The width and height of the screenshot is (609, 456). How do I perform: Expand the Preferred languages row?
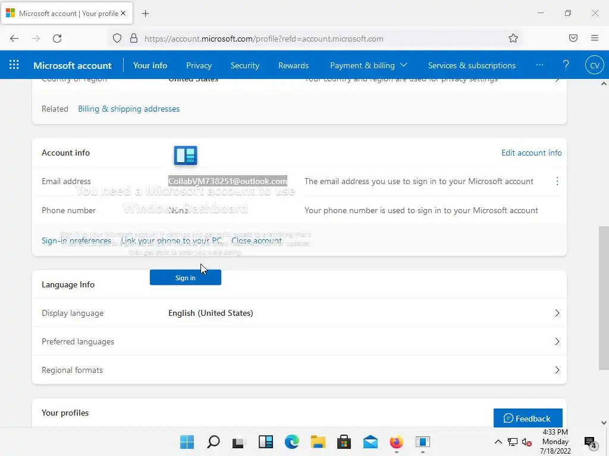coord(299,341)
